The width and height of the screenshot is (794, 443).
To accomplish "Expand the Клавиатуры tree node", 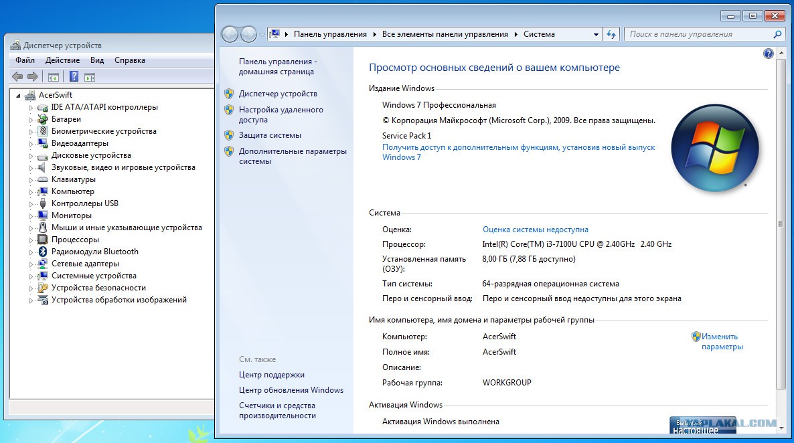I will click(x=31, y=180).
